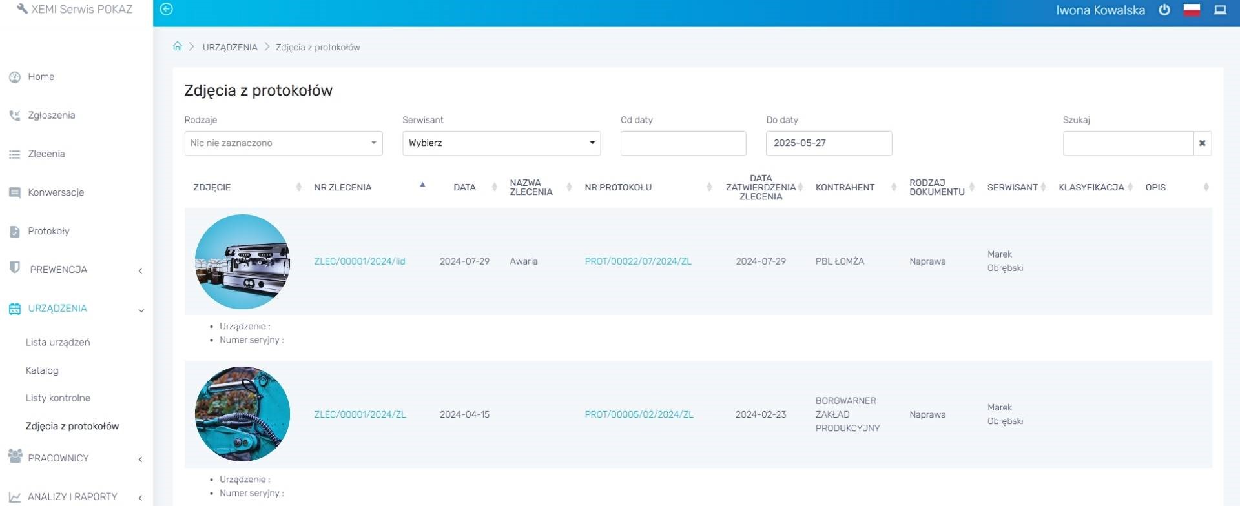Image resolution: width=1240 pixels, height=506 pixels.
Task: Click XEMI Serwis POKAZ title
Action: click(x=81, y=9)
